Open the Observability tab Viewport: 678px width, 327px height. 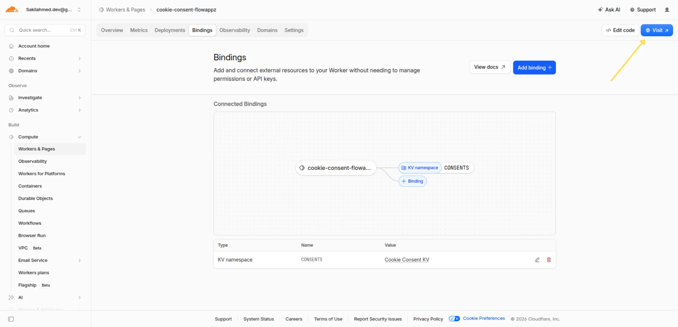pos(234,30)
